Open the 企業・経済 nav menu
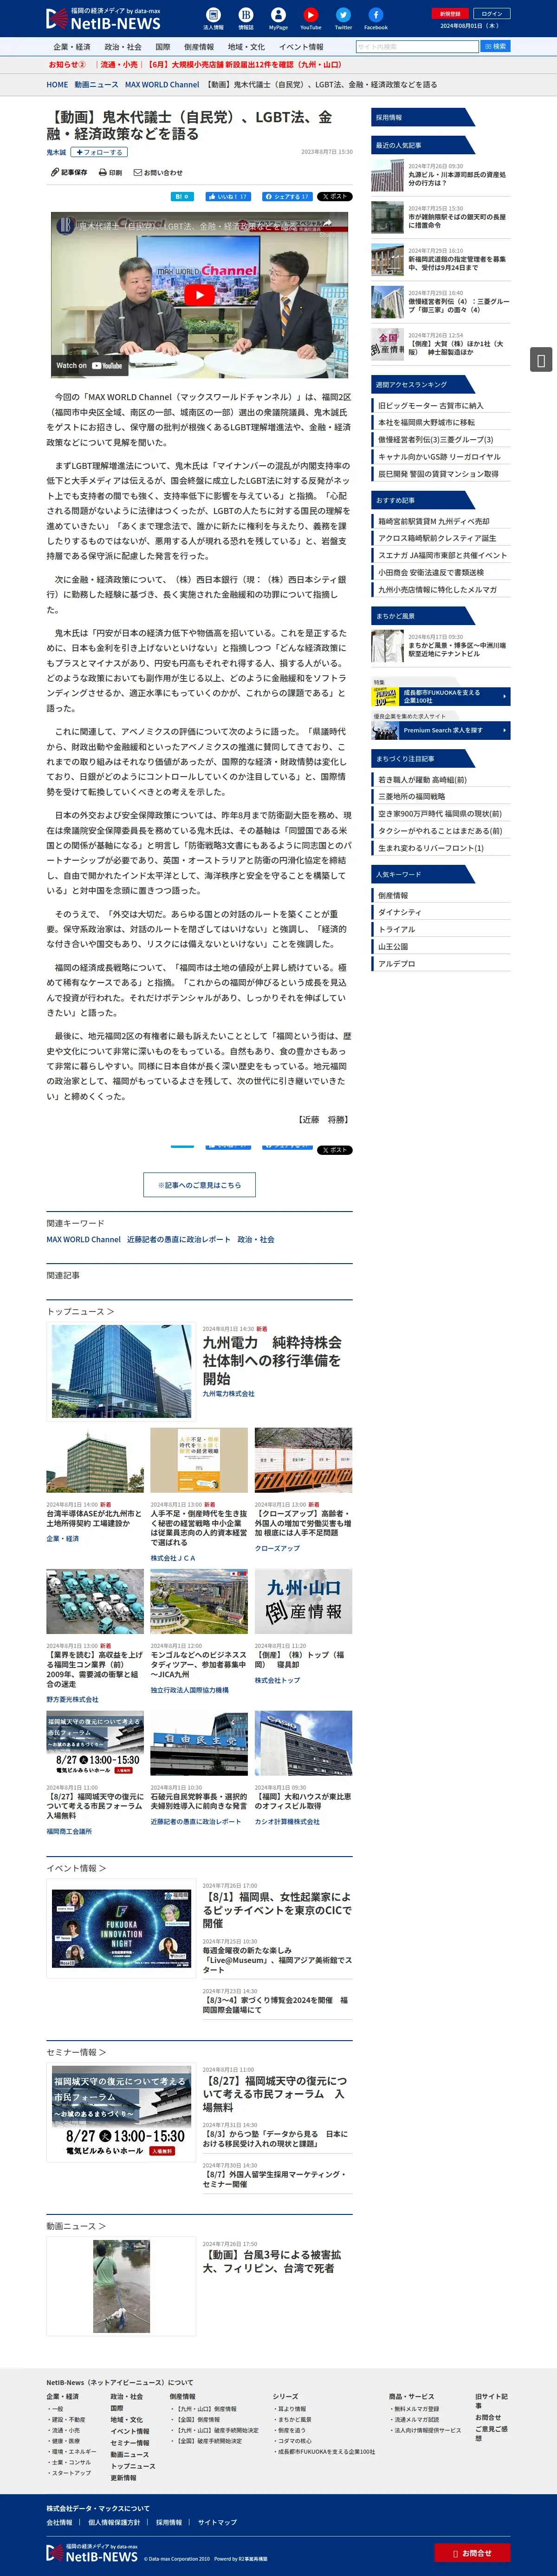 (x=72, y=47)
